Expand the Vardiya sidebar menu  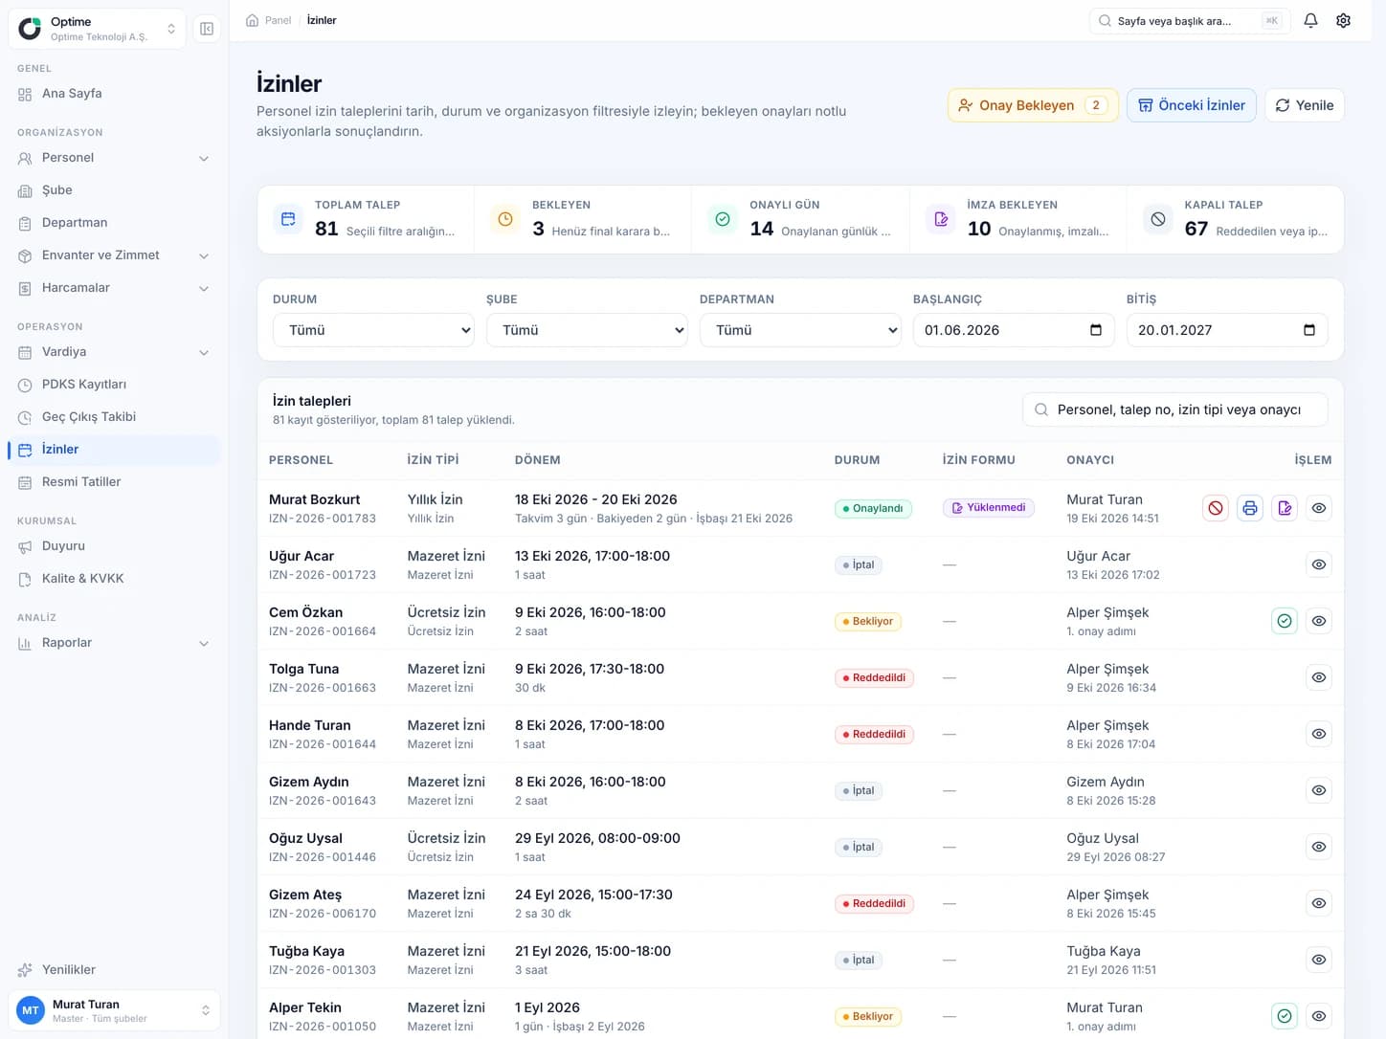click(x=114, y=352)
